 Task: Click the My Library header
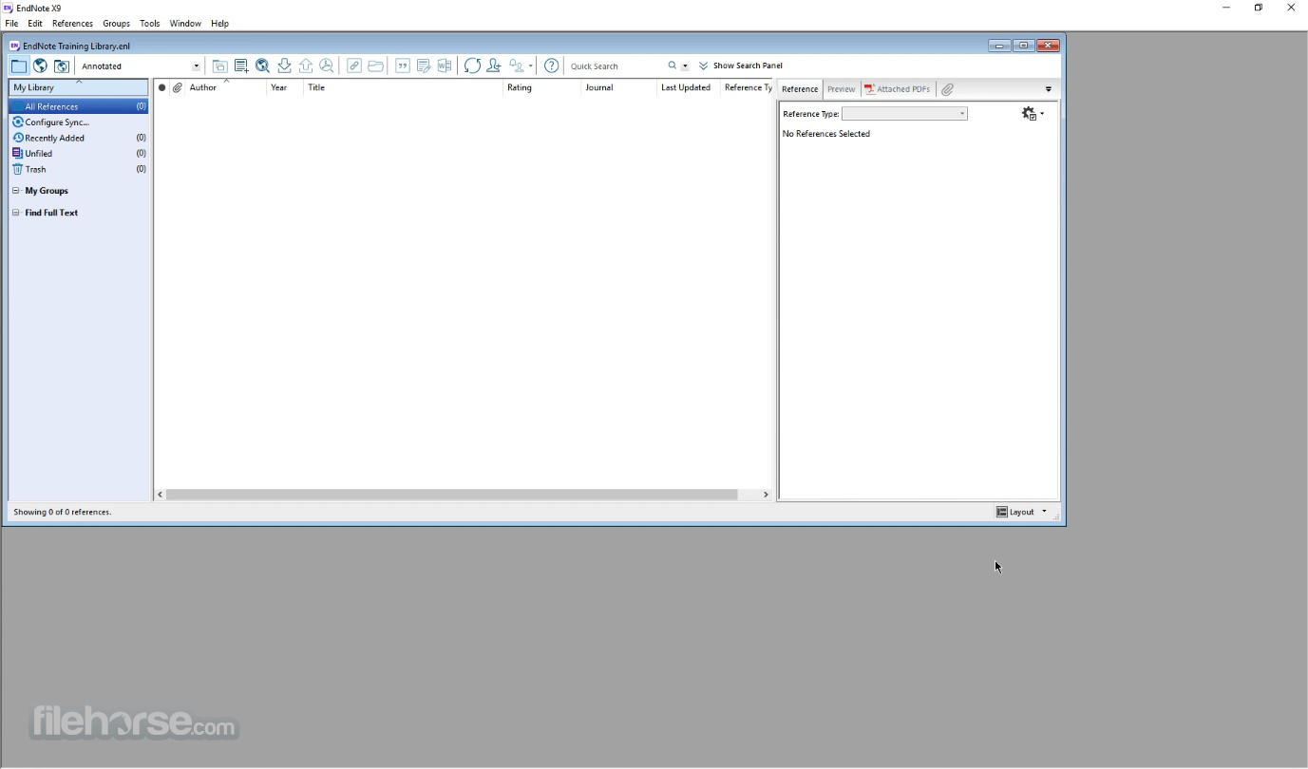(79, 87)
